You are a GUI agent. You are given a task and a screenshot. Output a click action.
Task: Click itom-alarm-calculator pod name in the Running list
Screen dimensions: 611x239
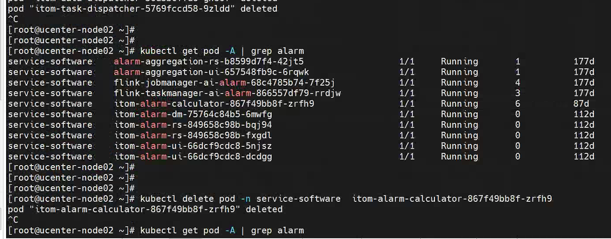pos(214,104)
